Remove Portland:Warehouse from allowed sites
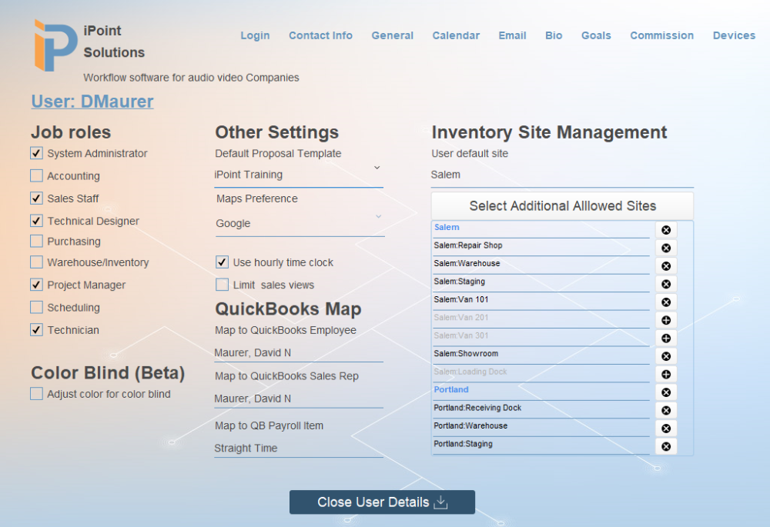Screen dimensions: 770x527 point(665,428)
